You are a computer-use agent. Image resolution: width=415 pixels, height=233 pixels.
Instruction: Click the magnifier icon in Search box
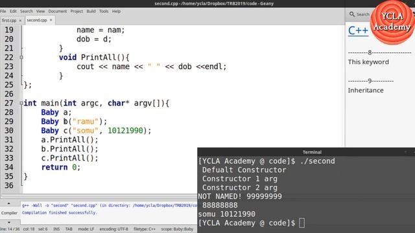tap(351, 14)
